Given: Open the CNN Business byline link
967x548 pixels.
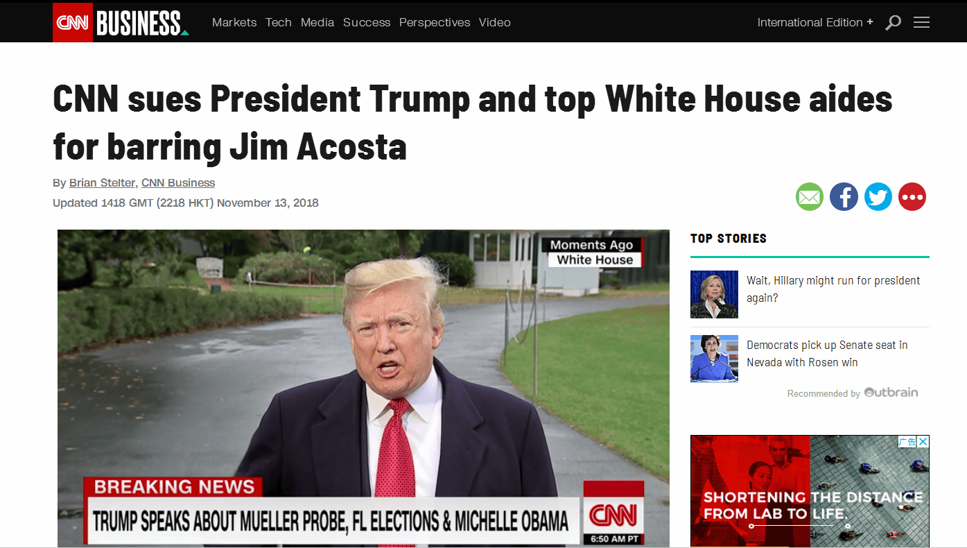Looking at the screenshot, I should (x=178, y=183).
